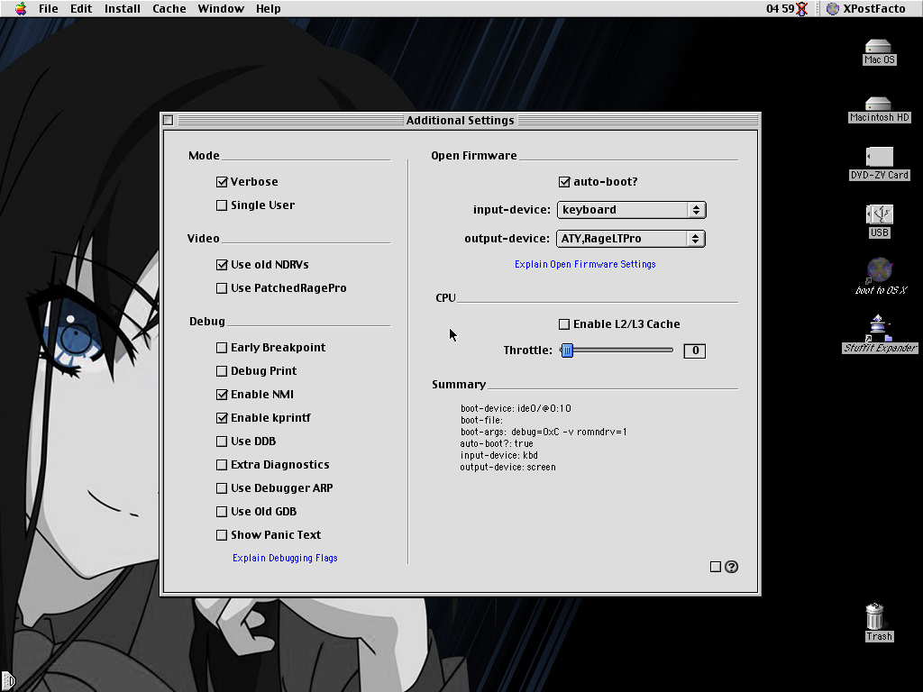
Task: Click the small square box beside help icon
Action: click(715, 567)
